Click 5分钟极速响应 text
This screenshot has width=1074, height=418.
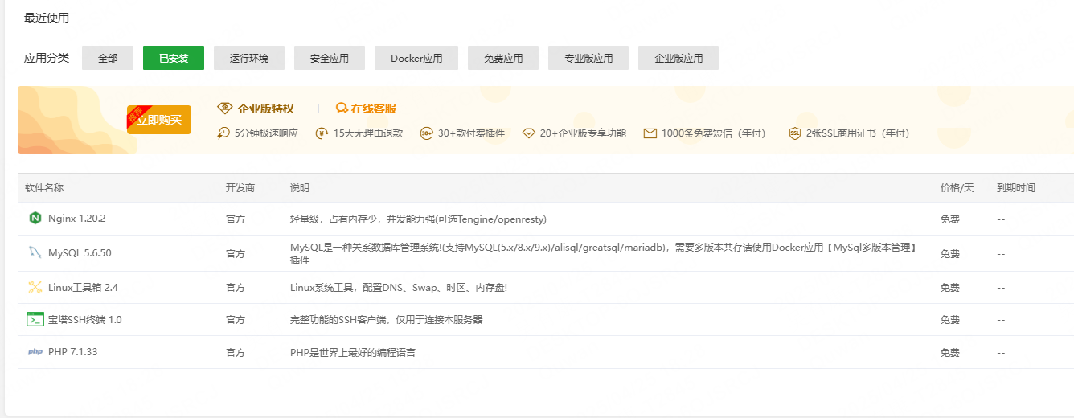[x=266, y=133]
